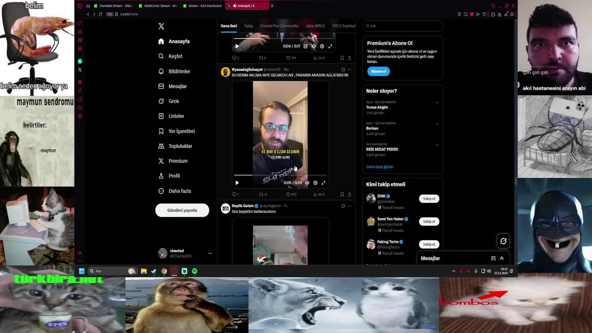Enter fullscreen on the 0:29 video
The height and width of the screenshot is (333, 592).
(x=324, y=183)
